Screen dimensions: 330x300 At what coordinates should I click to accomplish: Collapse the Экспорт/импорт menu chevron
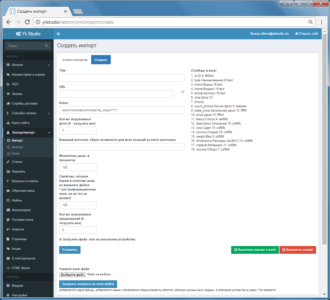click(x=49, y=133)
